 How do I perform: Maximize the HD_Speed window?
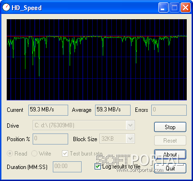click(x=174, y=7)
